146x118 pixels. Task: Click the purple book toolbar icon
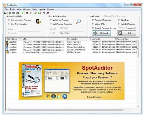[48, 13]
